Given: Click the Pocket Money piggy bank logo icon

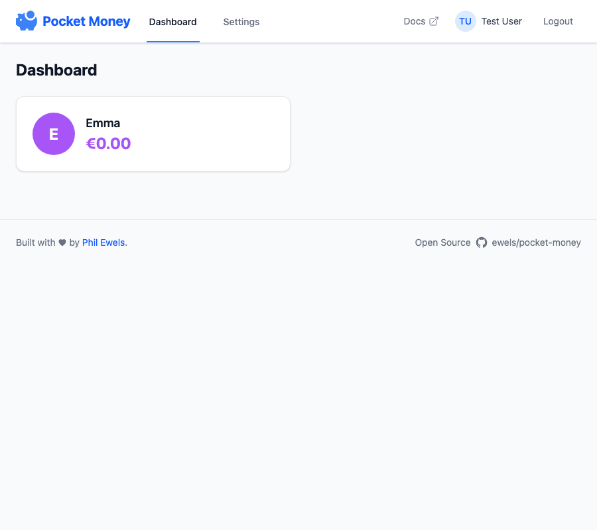Looking at the screenshot, I should point(27,21).
